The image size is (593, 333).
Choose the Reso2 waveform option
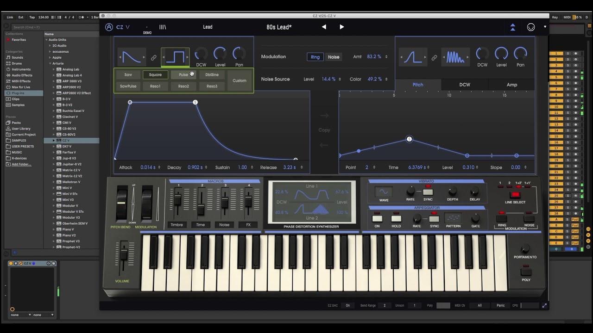[x=183, y=86]
